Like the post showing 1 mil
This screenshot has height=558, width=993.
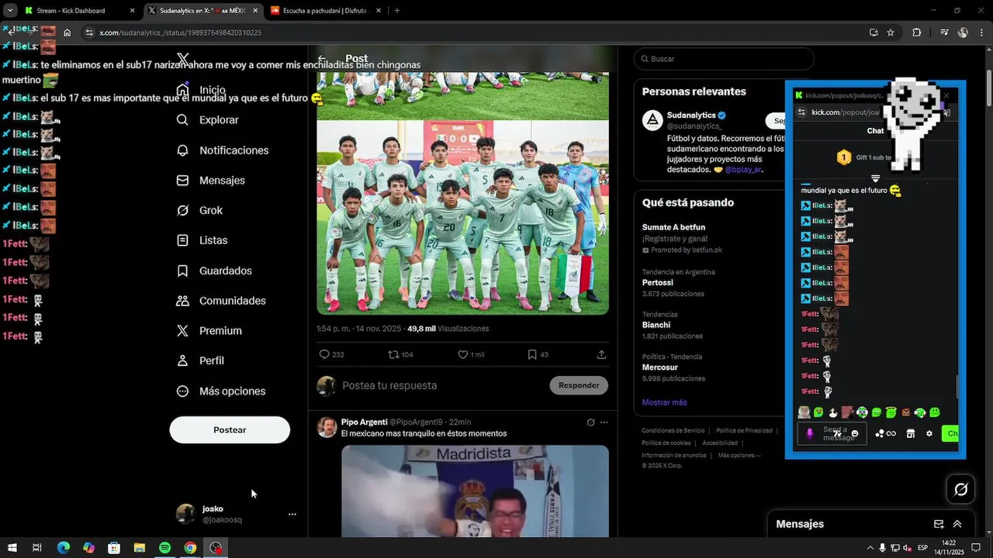[x=462, y=354]
